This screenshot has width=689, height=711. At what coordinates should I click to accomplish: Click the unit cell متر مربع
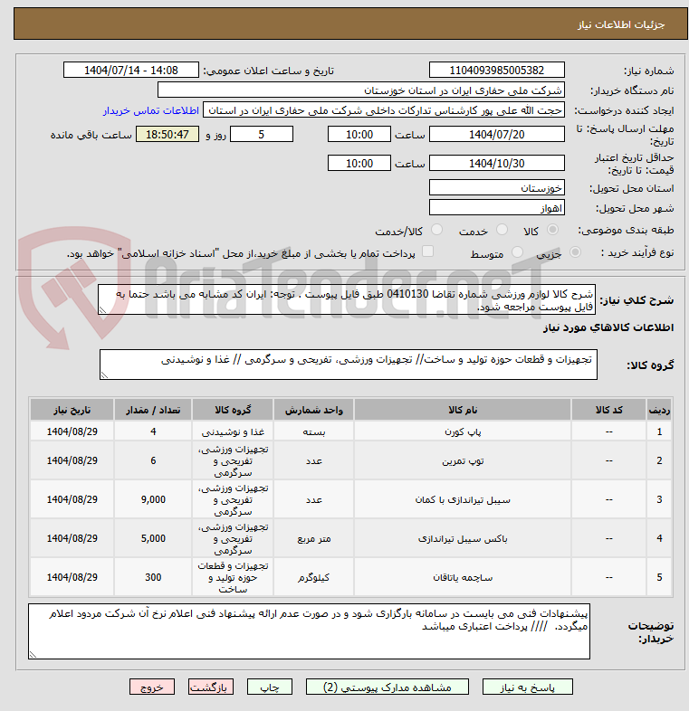[313, 539]
